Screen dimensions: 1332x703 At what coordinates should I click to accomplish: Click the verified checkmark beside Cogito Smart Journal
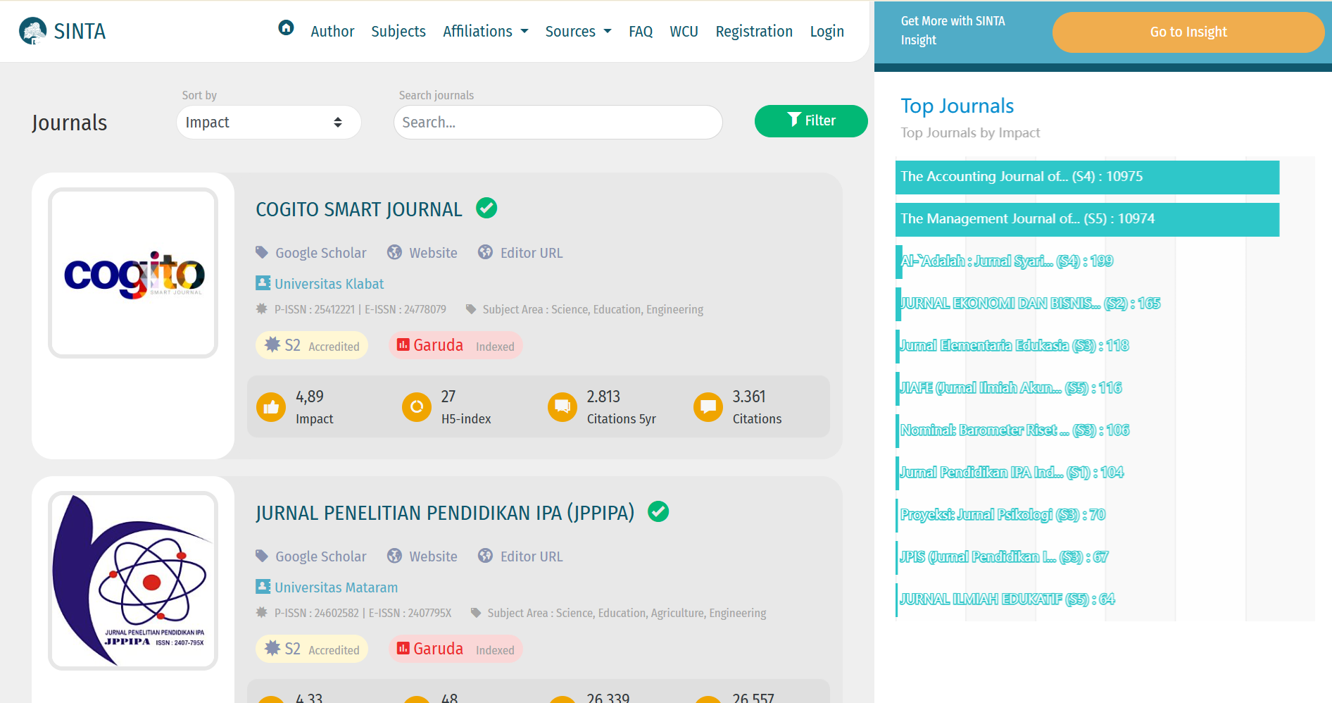tap(486, 208)
